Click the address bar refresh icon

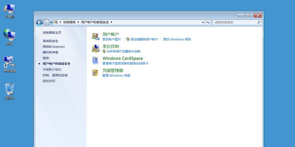pyautogui.click(x=208, y=22)
